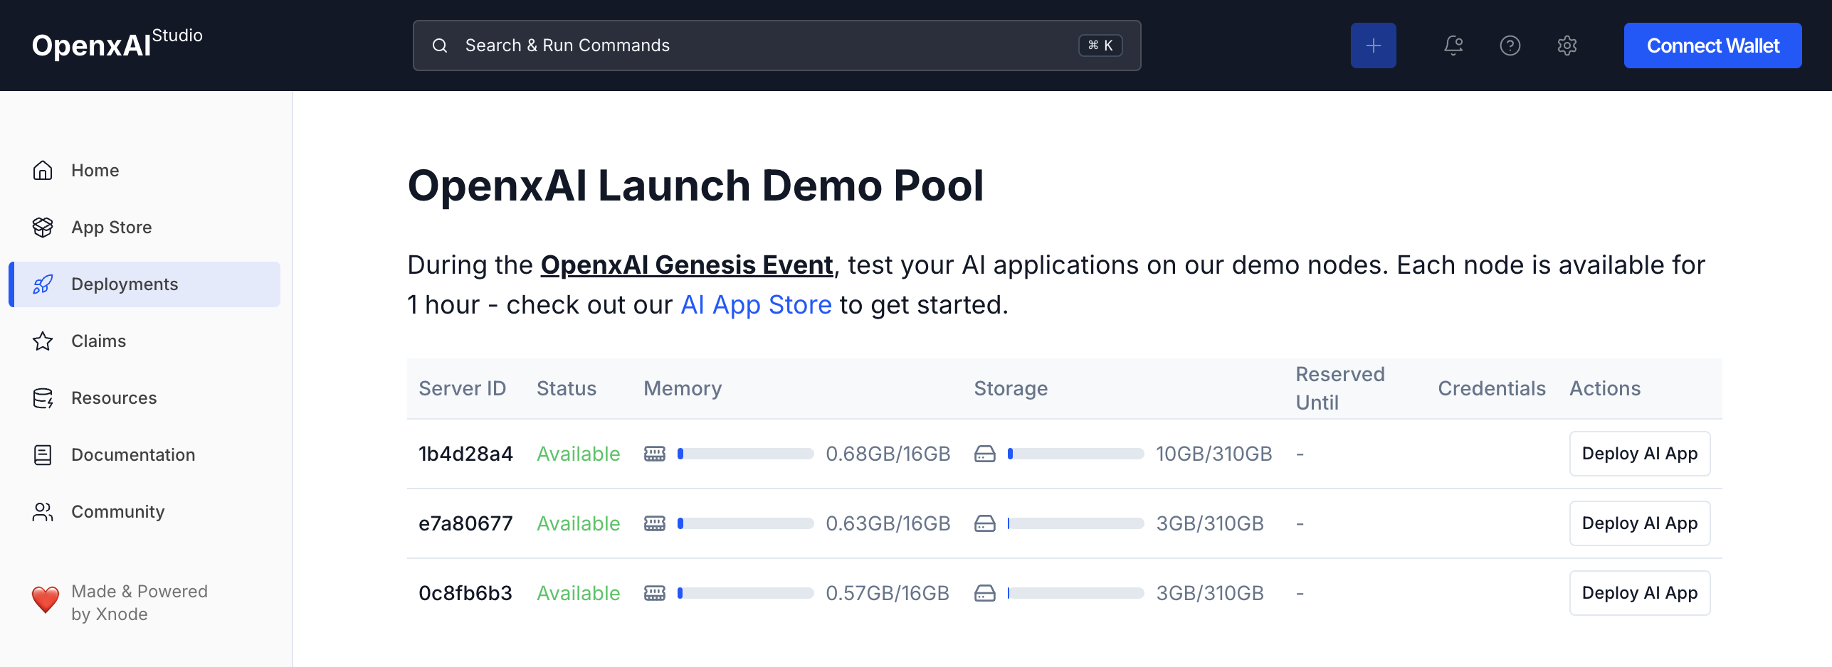Click the Home house icon
The width and height of the screenshot is (1832, 667).
(x=43, y=171)
